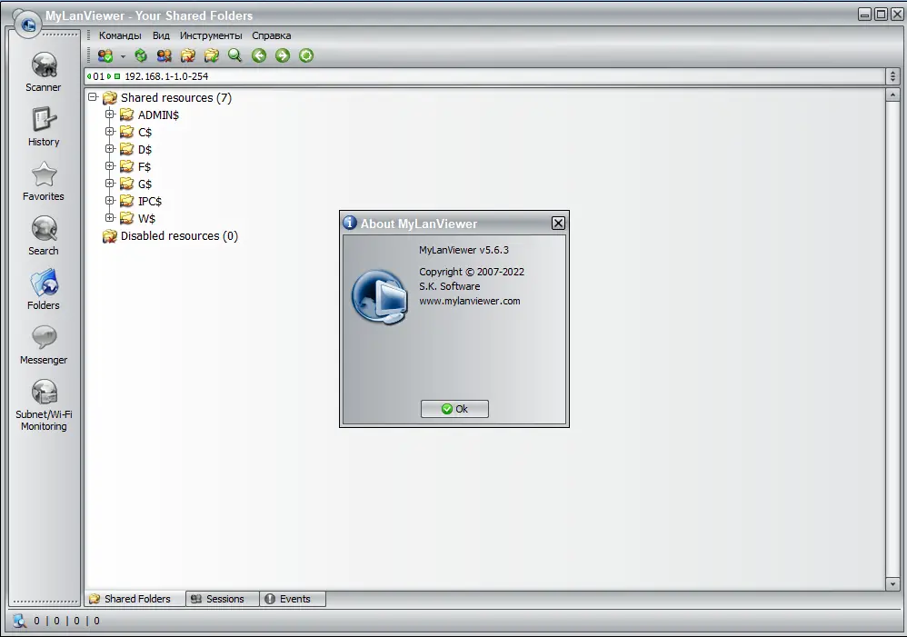The image size is (907, 637).
Task: Click the vertical scrollbar down arrow
Action: click(x=892, y=583)
